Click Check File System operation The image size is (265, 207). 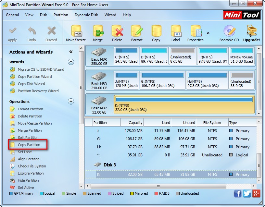pos(28,166)
